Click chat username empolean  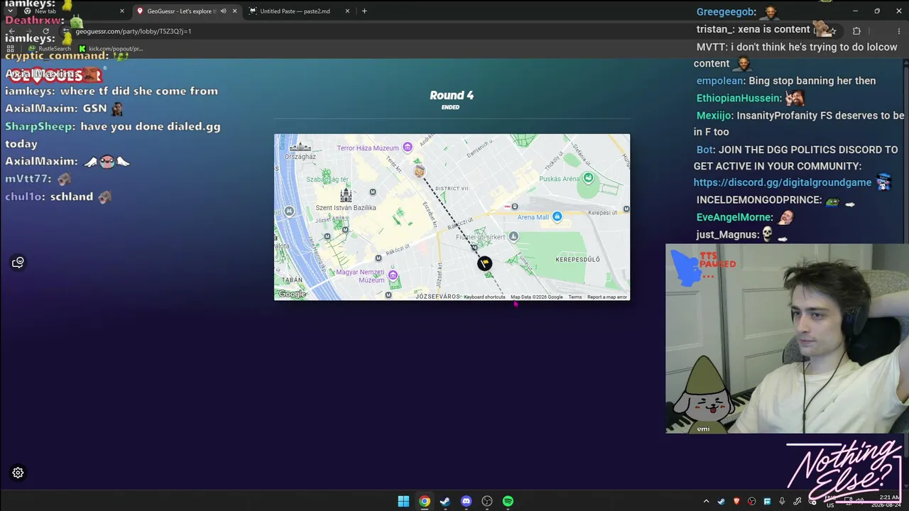[719, 81]
